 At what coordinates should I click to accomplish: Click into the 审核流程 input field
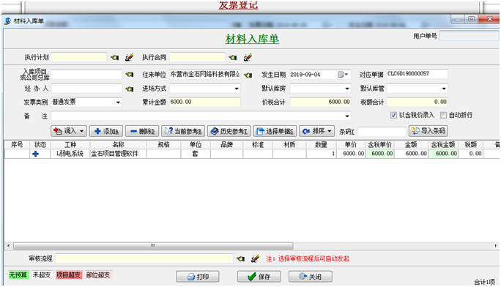[144, 258]
